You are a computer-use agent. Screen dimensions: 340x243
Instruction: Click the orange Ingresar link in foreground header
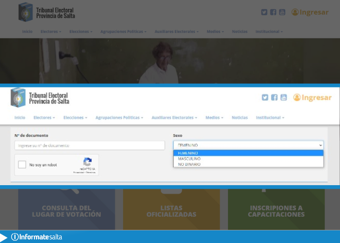(312, 98)
